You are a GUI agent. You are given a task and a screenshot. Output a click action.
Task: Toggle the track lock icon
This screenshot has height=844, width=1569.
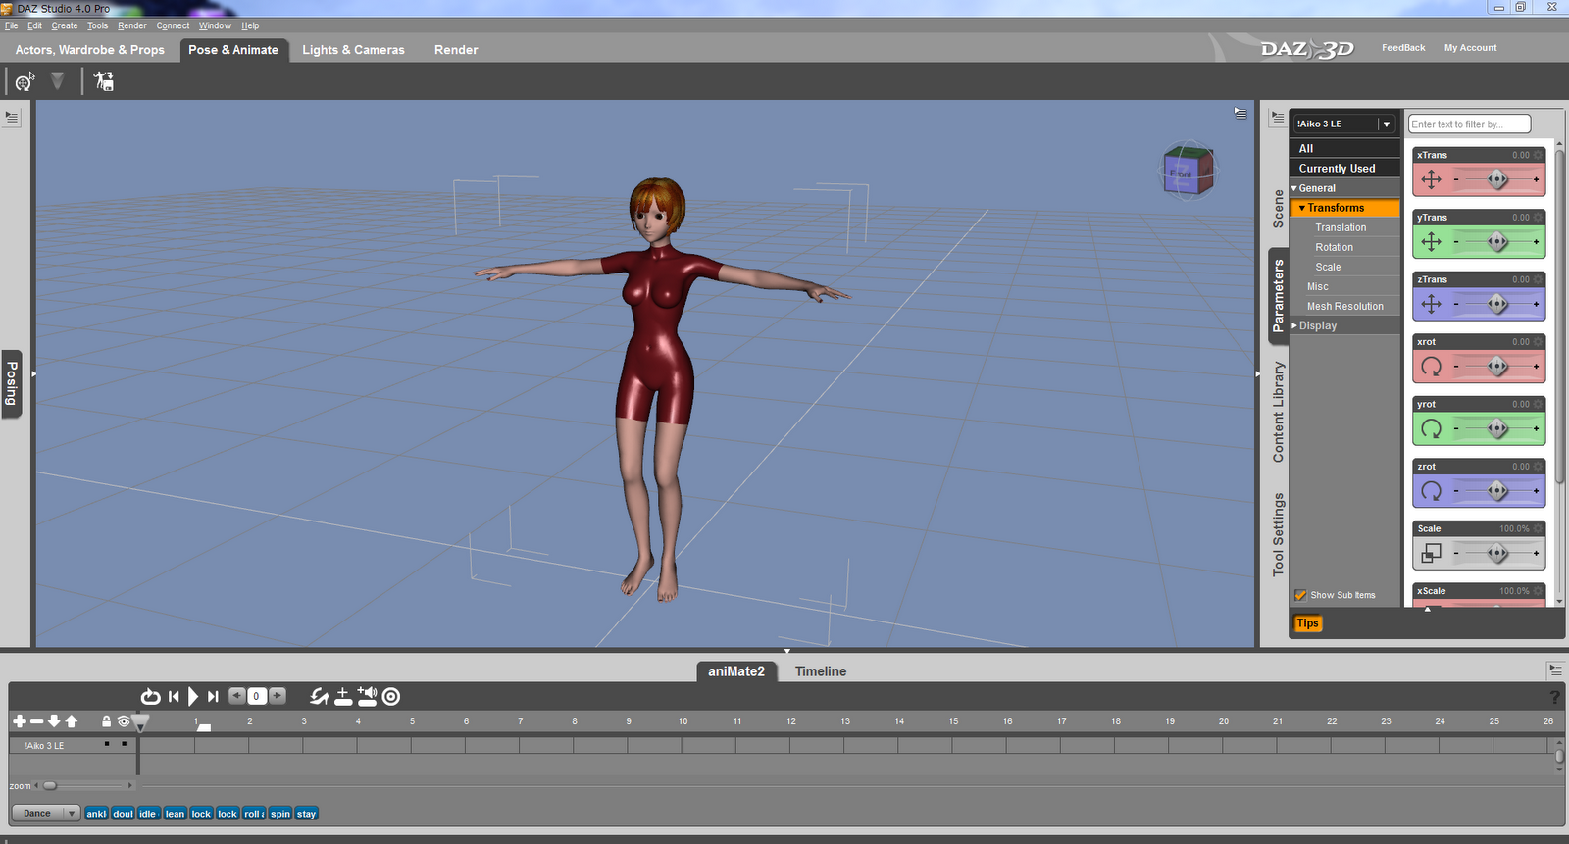[x=107, y=720]
